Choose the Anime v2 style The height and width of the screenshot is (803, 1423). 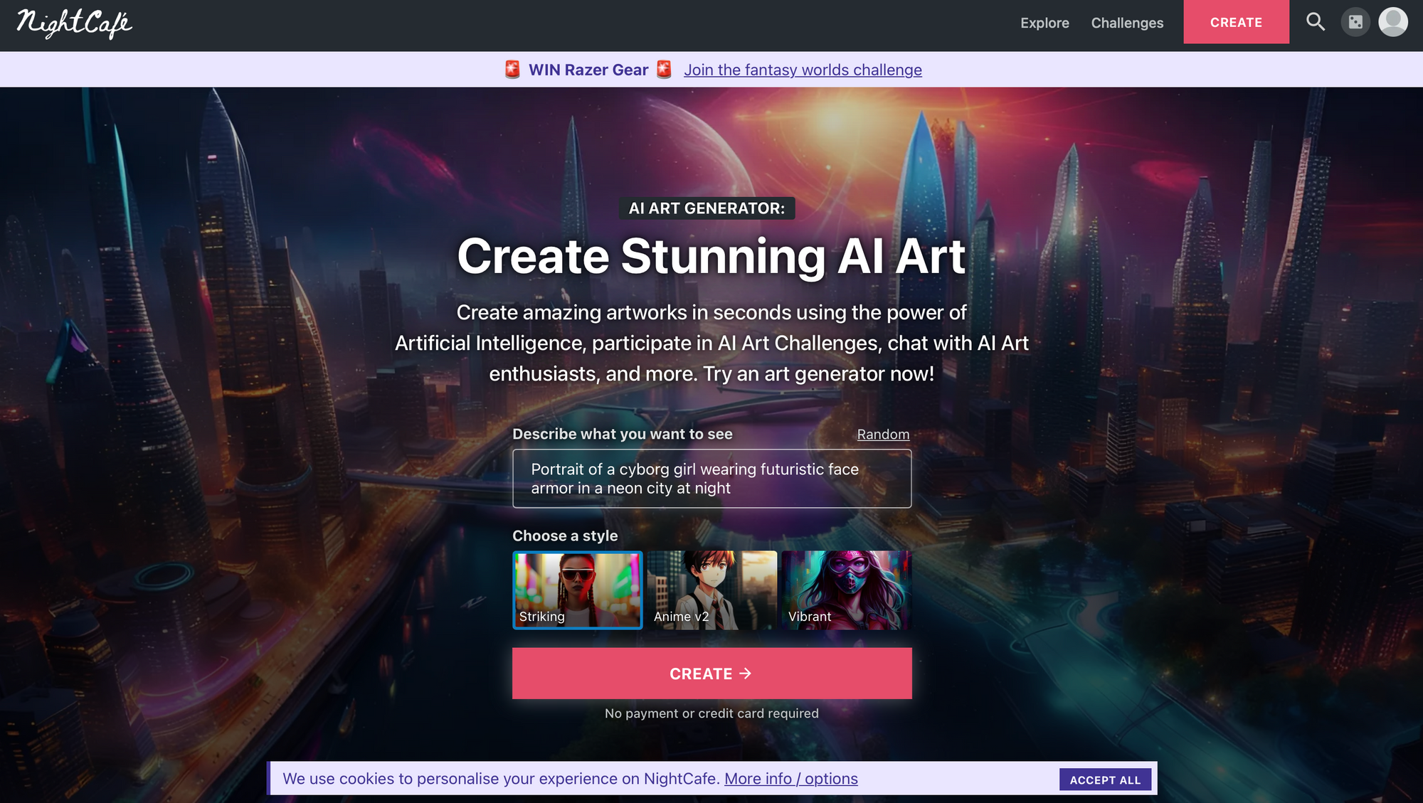711,590
